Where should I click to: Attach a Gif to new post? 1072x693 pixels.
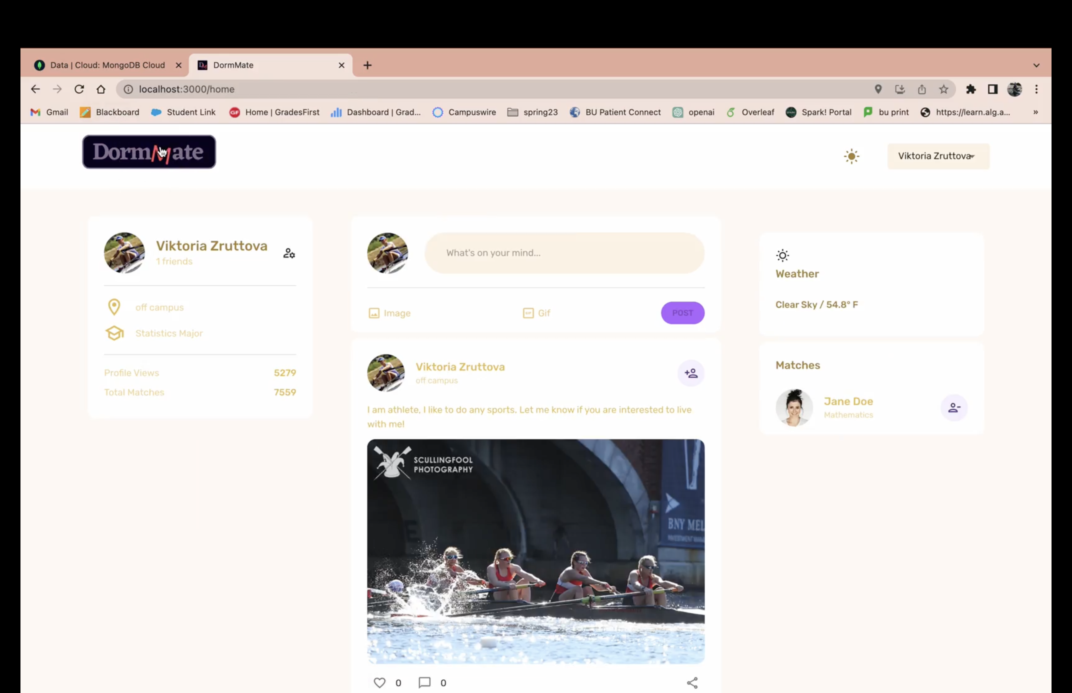pyautogui.click(x=536, y=313)
